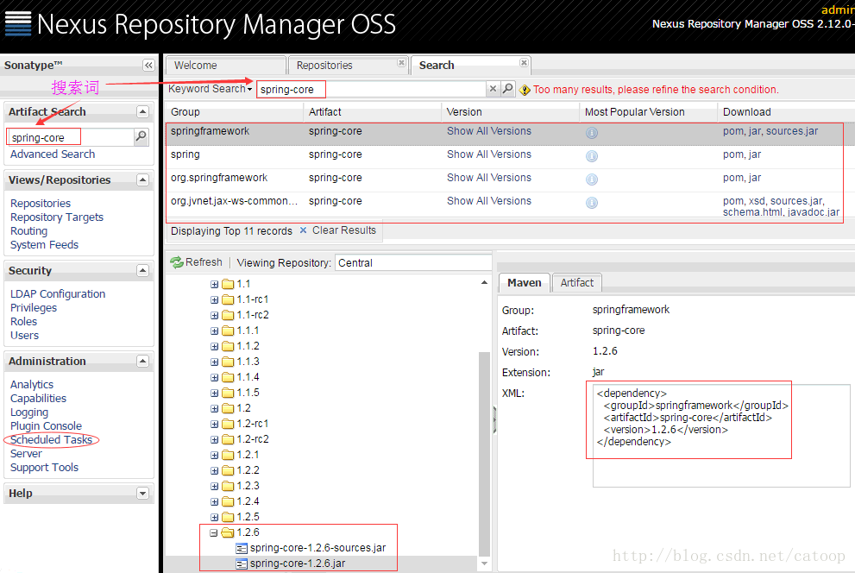This screenshot has height=573, width=855.
Task: Click the Artifact Search magnifier icon
Action: coord(141,136)
